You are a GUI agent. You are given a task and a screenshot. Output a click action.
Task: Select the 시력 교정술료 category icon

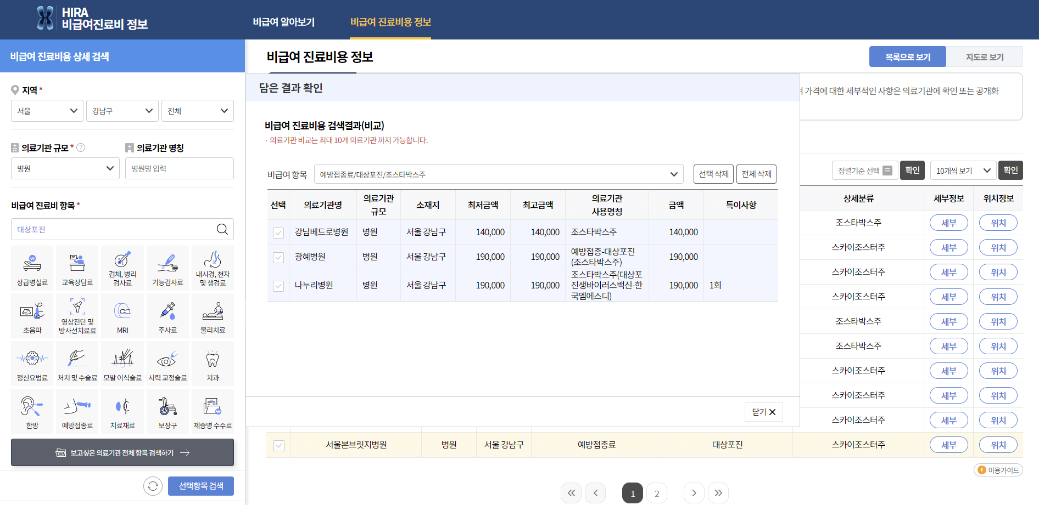click(167, 363)
